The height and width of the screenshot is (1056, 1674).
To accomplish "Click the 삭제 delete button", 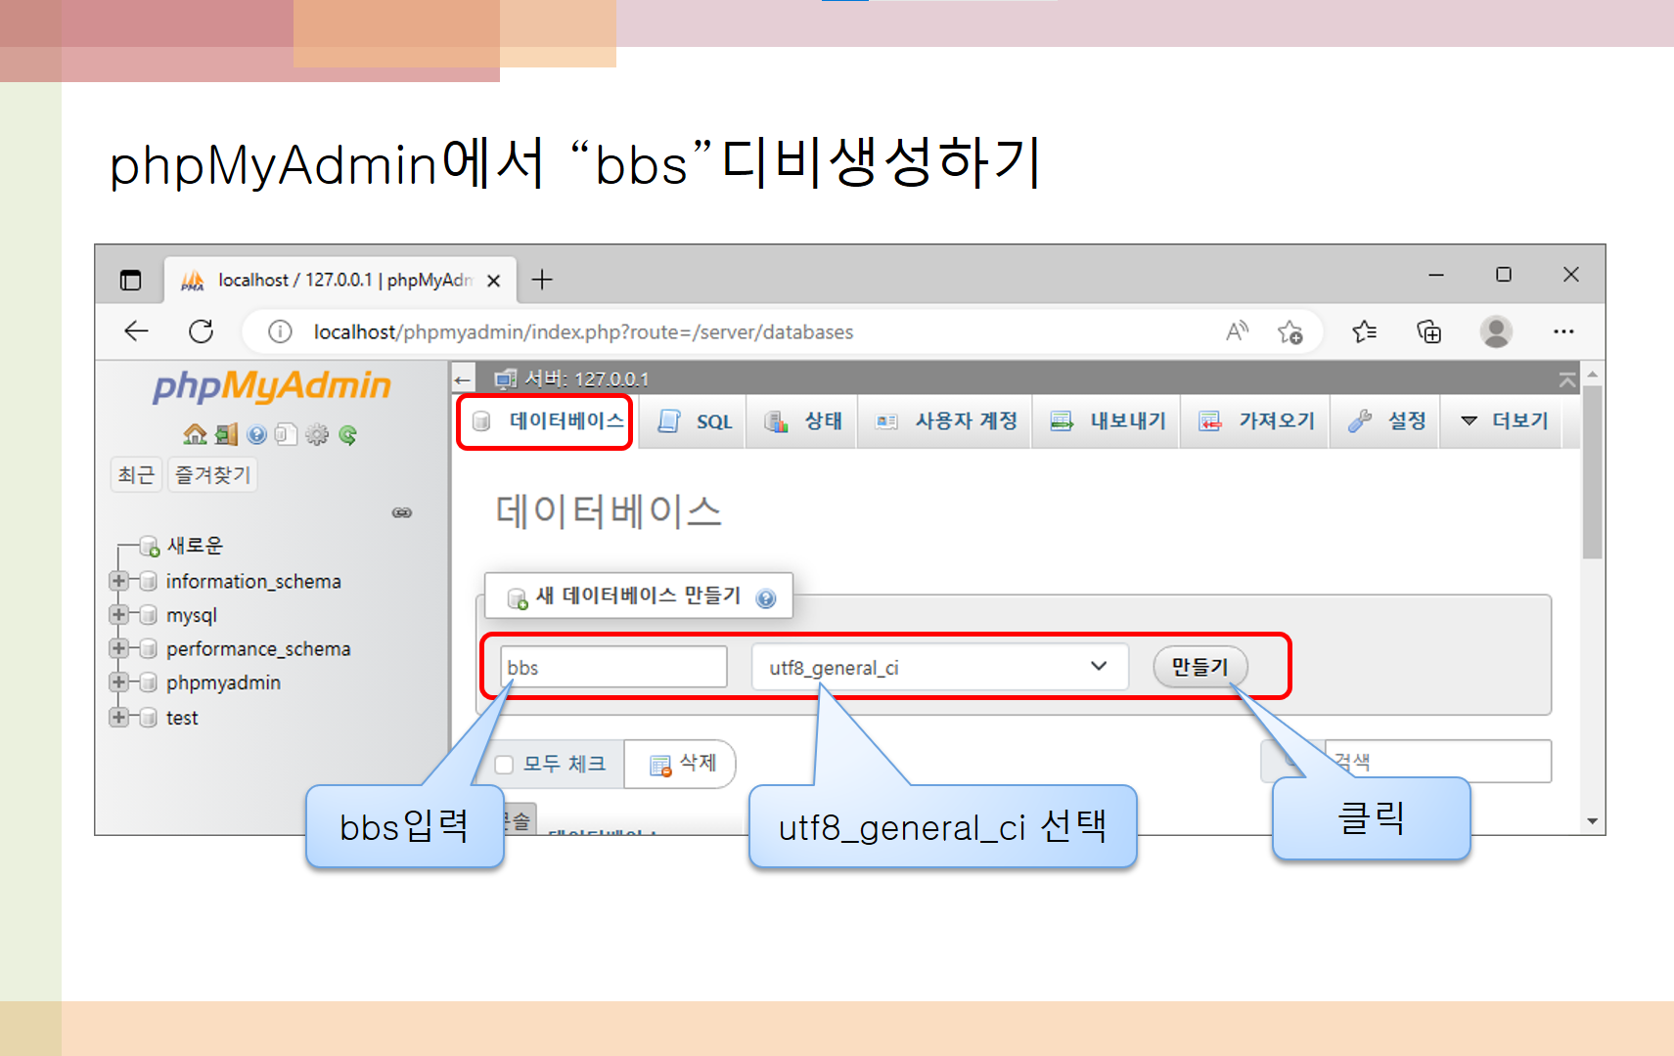I will [683, 764].
